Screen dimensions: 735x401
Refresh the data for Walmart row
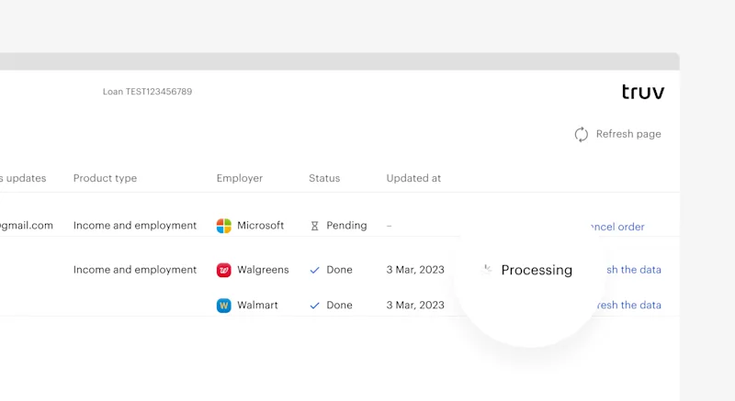[629, 305]
